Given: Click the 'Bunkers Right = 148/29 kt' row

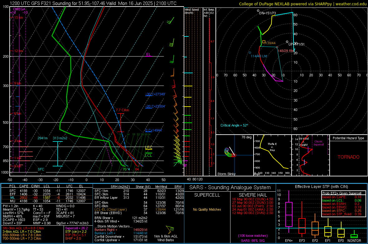Looking at the screenshot, I should pos(121,230).
